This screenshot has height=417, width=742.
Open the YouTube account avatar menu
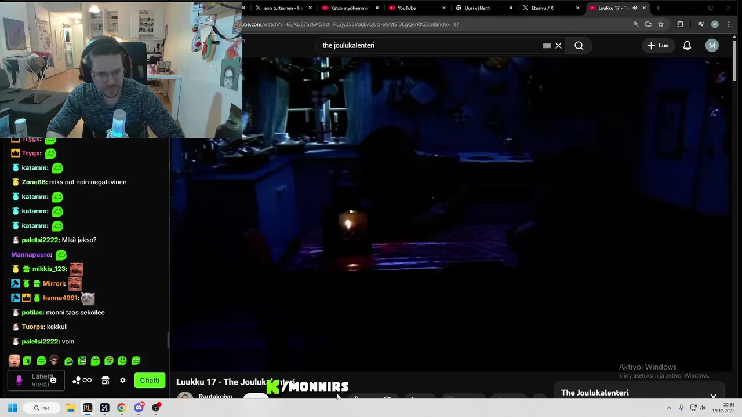pyautogui.click(x=712, y=46)
